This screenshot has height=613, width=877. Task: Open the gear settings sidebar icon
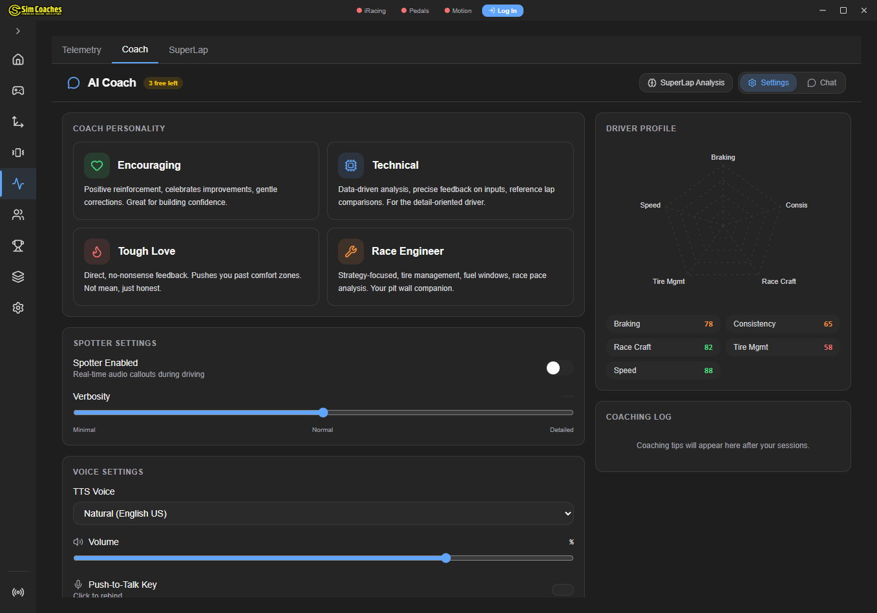click(18, 308)
